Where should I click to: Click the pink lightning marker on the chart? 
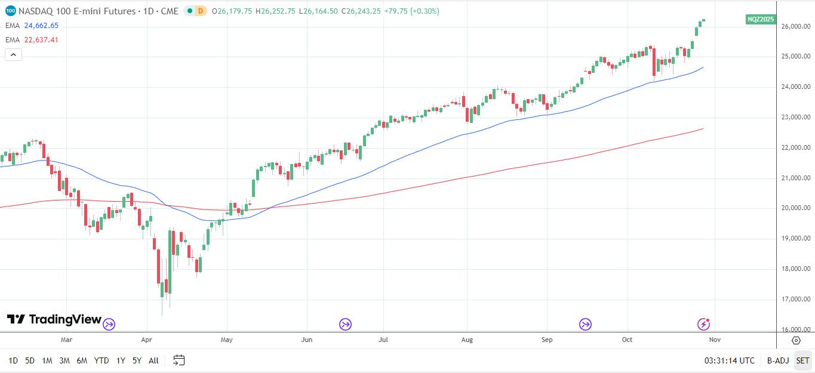(x=703, y=323)
